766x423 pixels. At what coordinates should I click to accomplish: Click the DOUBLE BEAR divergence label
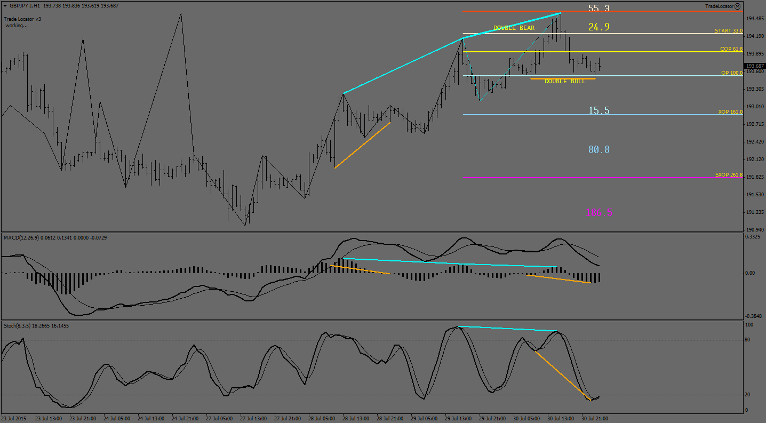[x=513, y=28]
